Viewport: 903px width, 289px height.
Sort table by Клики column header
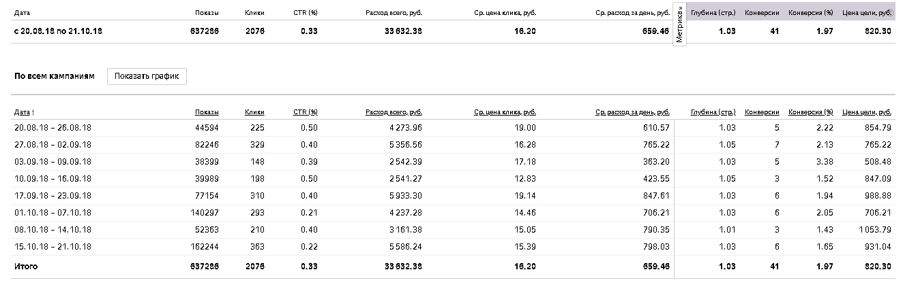pos(254,112)
